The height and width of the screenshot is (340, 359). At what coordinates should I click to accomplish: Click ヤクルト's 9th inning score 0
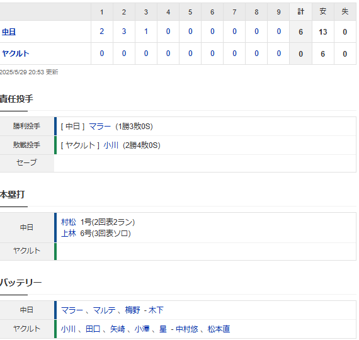278,54
